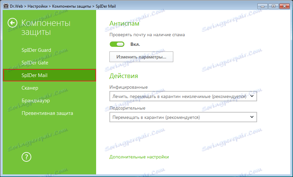Viewport: 293px width, 177px height.
Task: Click the Проверять почту на наличие спама label
Action: (x=147, y=35)
